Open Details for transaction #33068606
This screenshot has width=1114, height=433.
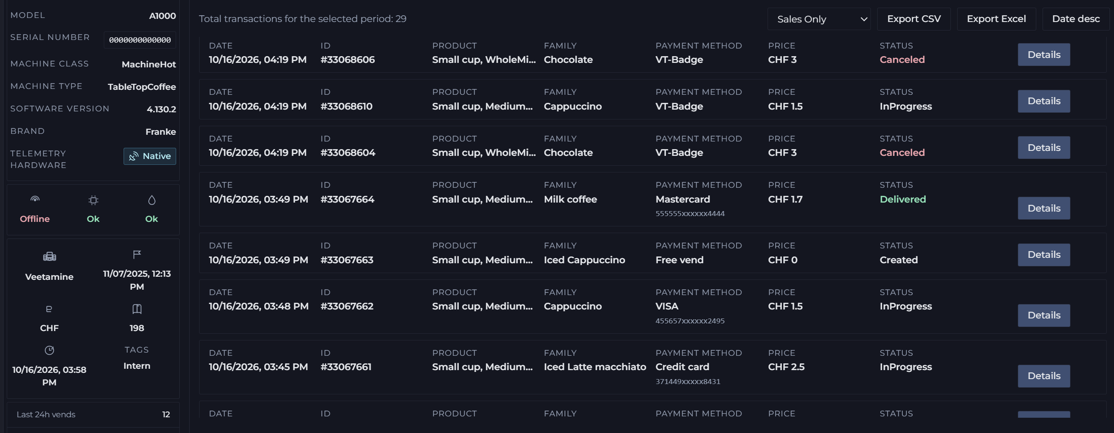(x=1044, y=55)
